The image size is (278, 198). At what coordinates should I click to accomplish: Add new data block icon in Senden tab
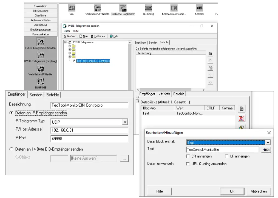(242, 108)
